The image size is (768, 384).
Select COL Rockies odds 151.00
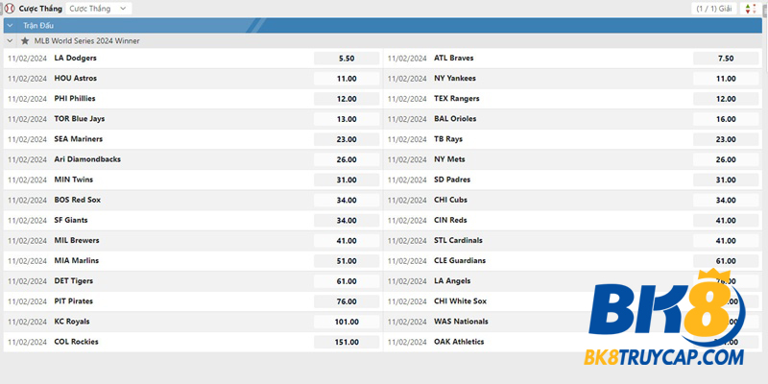[347, 343]
